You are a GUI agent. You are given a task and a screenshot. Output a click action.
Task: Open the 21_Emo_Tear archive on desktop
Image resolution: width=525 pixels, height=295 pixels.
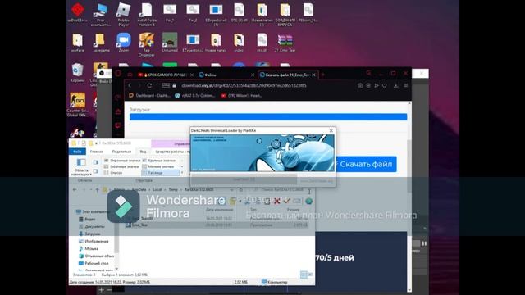pyautogui.click(x=285, y=43)
